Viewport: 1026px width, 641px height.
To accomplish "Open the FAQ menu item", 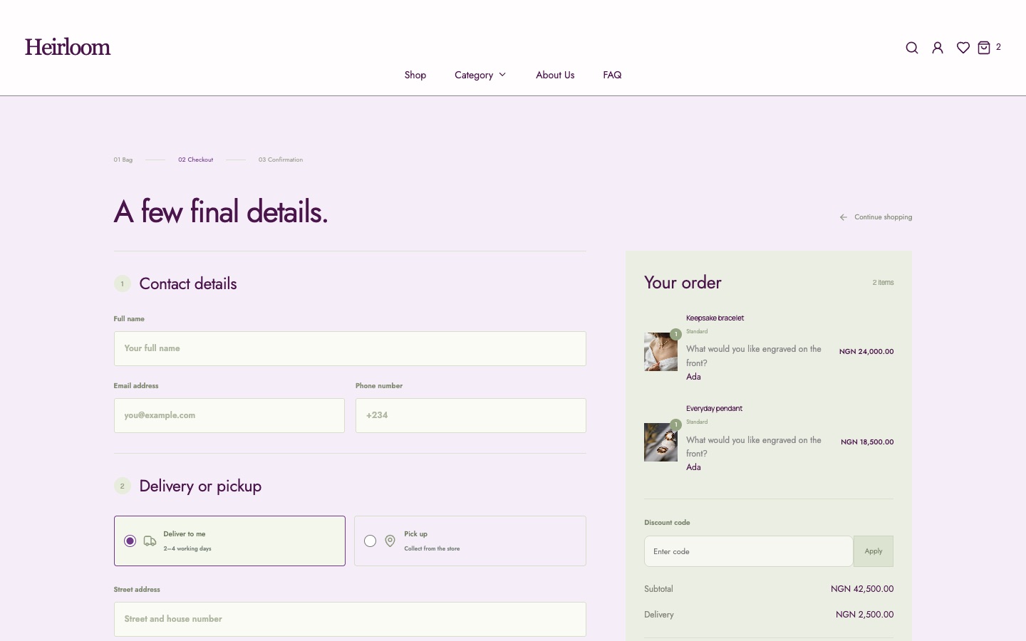I will pyautogui.click(x=612, y=75).
